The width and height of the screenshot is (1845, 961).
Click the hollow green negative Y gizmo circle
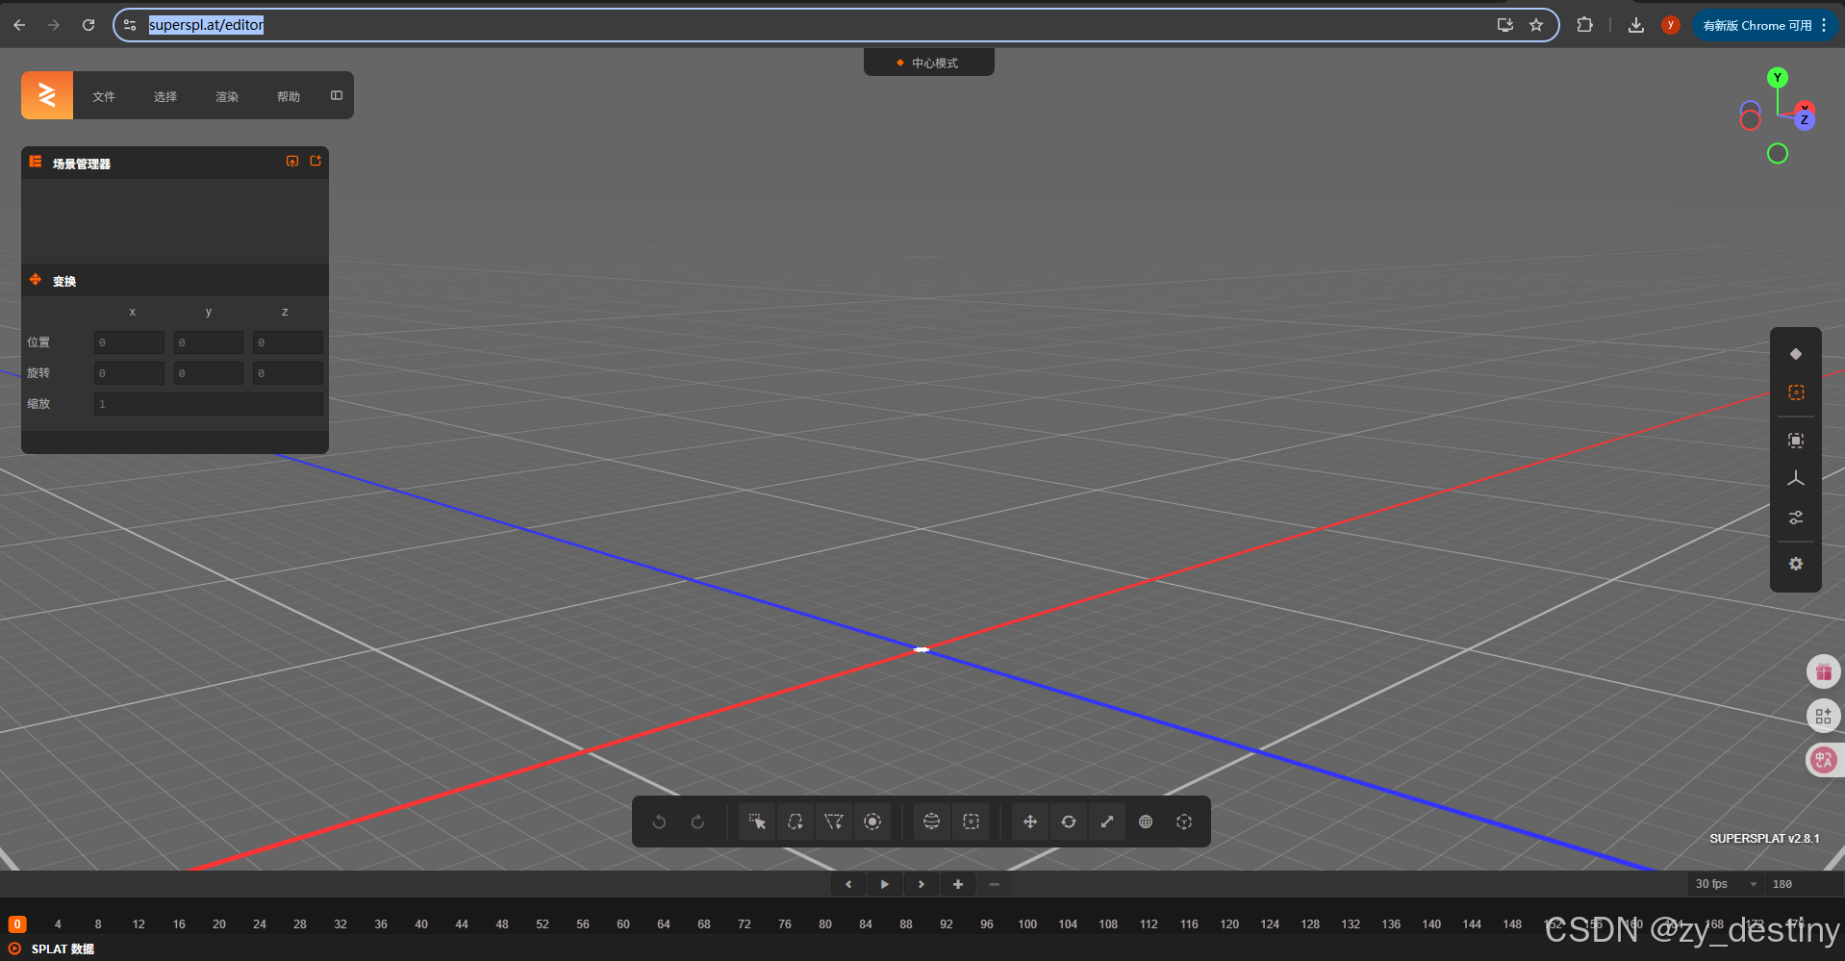(1778, 154)
